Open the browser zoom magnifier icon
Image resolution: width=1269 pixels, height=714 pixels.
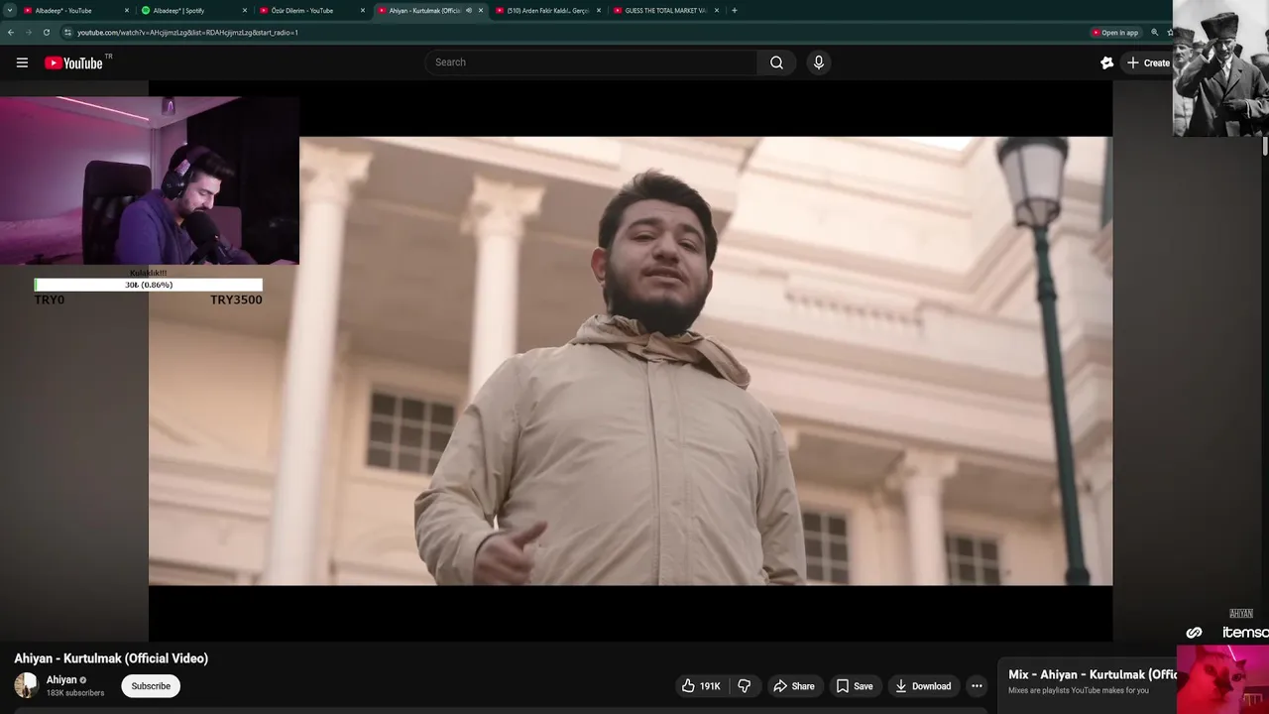[x=1154, y=33]
